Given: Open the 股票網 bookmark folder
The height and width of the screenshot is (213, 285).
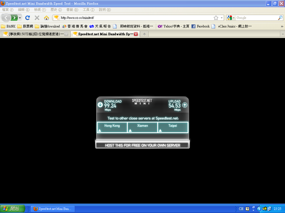Looking at the screenshot, I should point(25,26).
